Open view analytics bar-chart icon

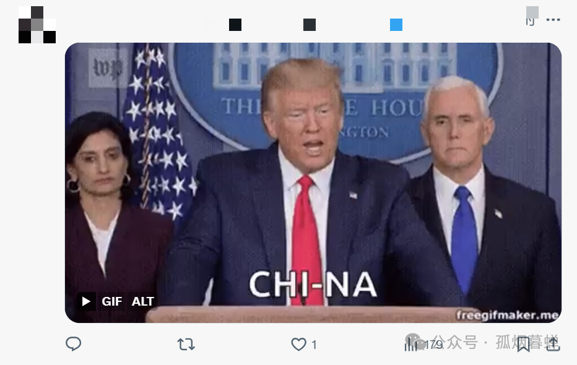tap(410, 345)
